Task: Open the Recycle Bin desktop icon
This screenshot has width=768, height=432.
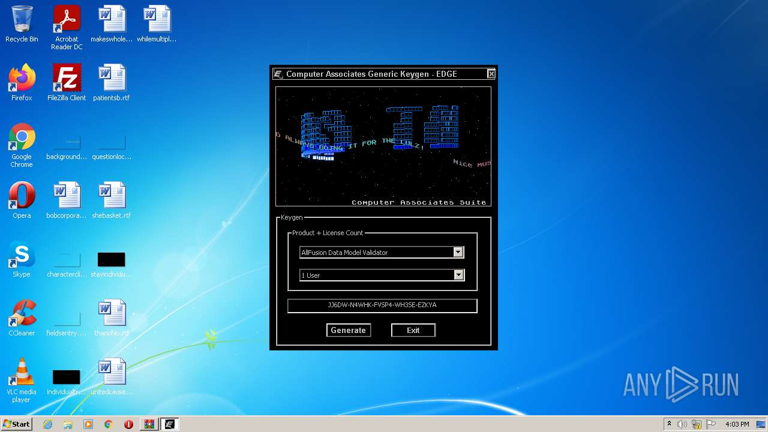Action: pos(22,24)
